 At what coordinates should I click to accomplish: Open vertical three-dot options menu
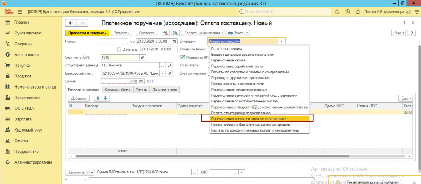click(x=404, y=23)
